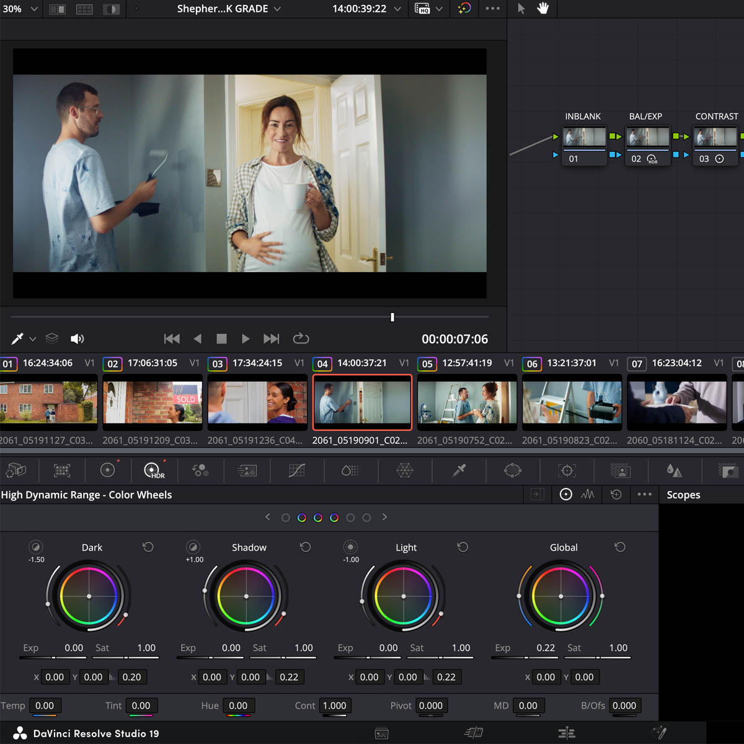Viewport: 744px width, 744px height.
Task: Expand the timeline name dropdown
Action: coord(277,9)
